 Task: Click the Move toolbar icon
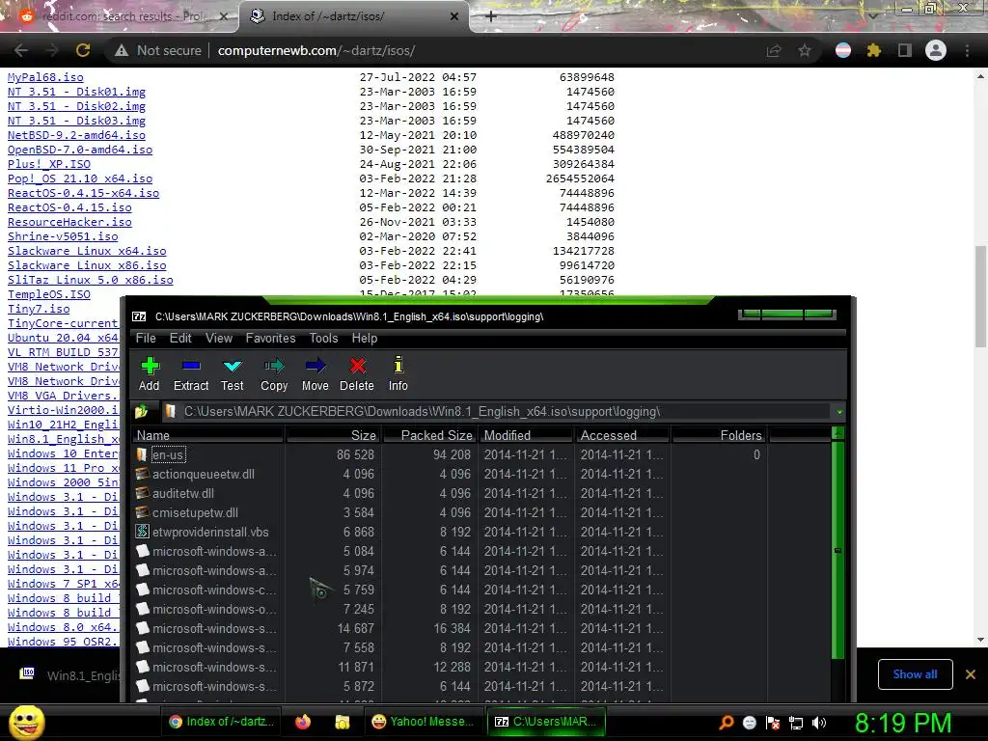(316, 374)
